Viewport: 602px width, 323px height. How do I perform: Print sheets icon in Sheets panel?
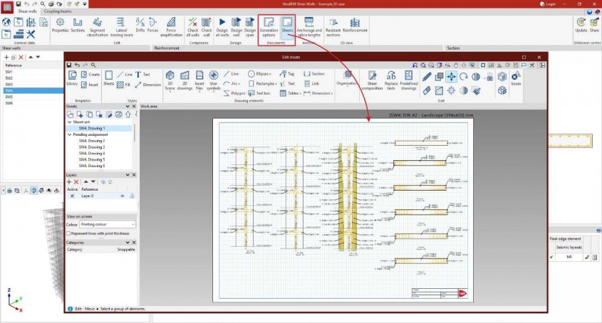pyautogui.click(x=119, y=115)
